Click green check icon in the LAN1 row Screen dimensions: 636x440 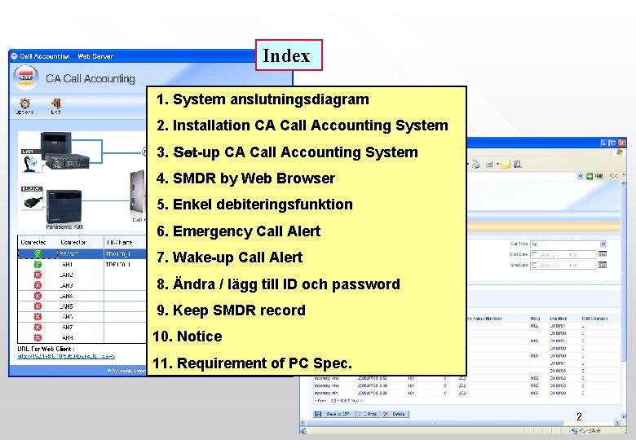click(x=38, y=265)
